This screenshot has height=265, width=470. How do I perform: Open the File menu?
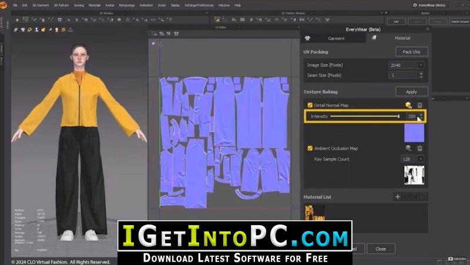pos(15,5)
